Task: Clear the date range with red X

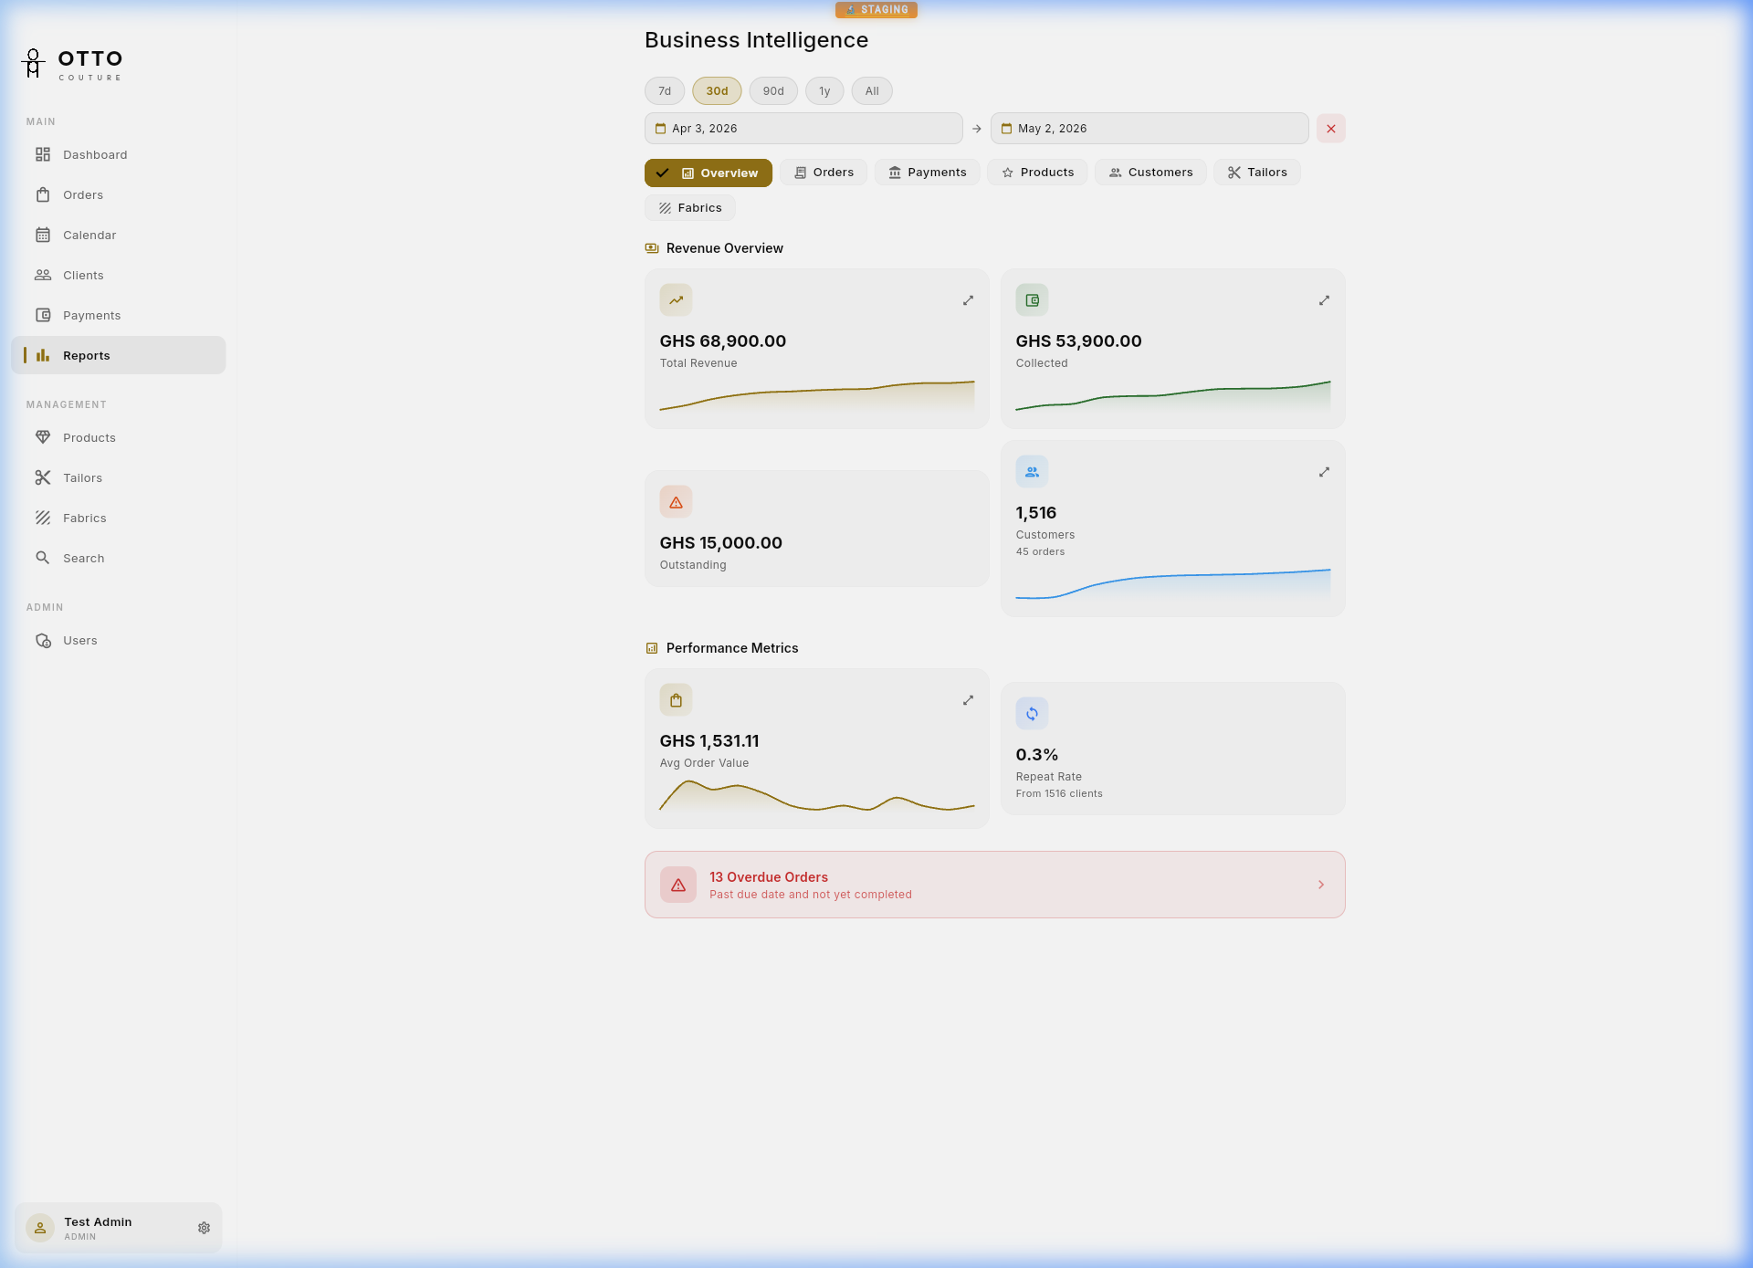Action: [x=1330, y=129]
